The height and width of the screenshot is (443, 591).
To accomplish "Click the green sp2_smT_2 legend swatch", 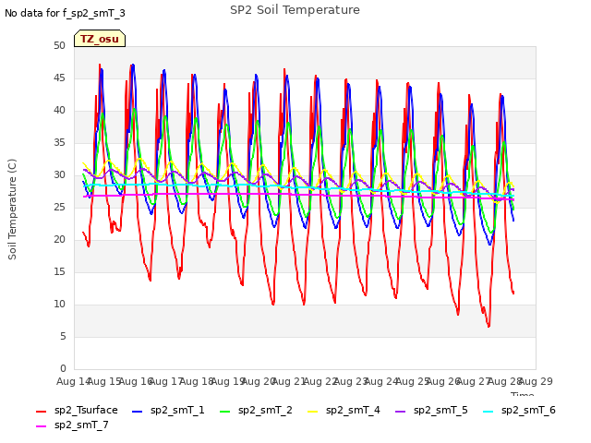I will (x=225, y=412).
